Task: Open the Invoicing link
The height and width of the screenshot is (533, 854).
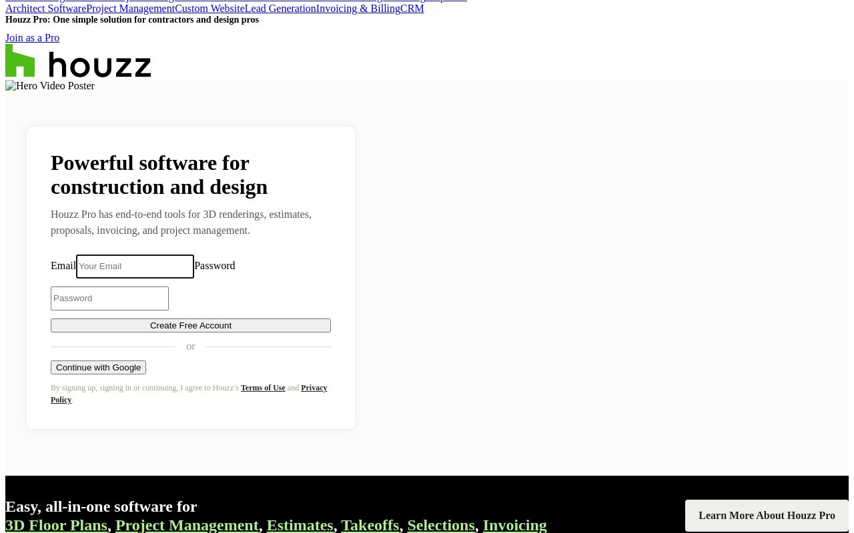Action: tap(514, 525)
